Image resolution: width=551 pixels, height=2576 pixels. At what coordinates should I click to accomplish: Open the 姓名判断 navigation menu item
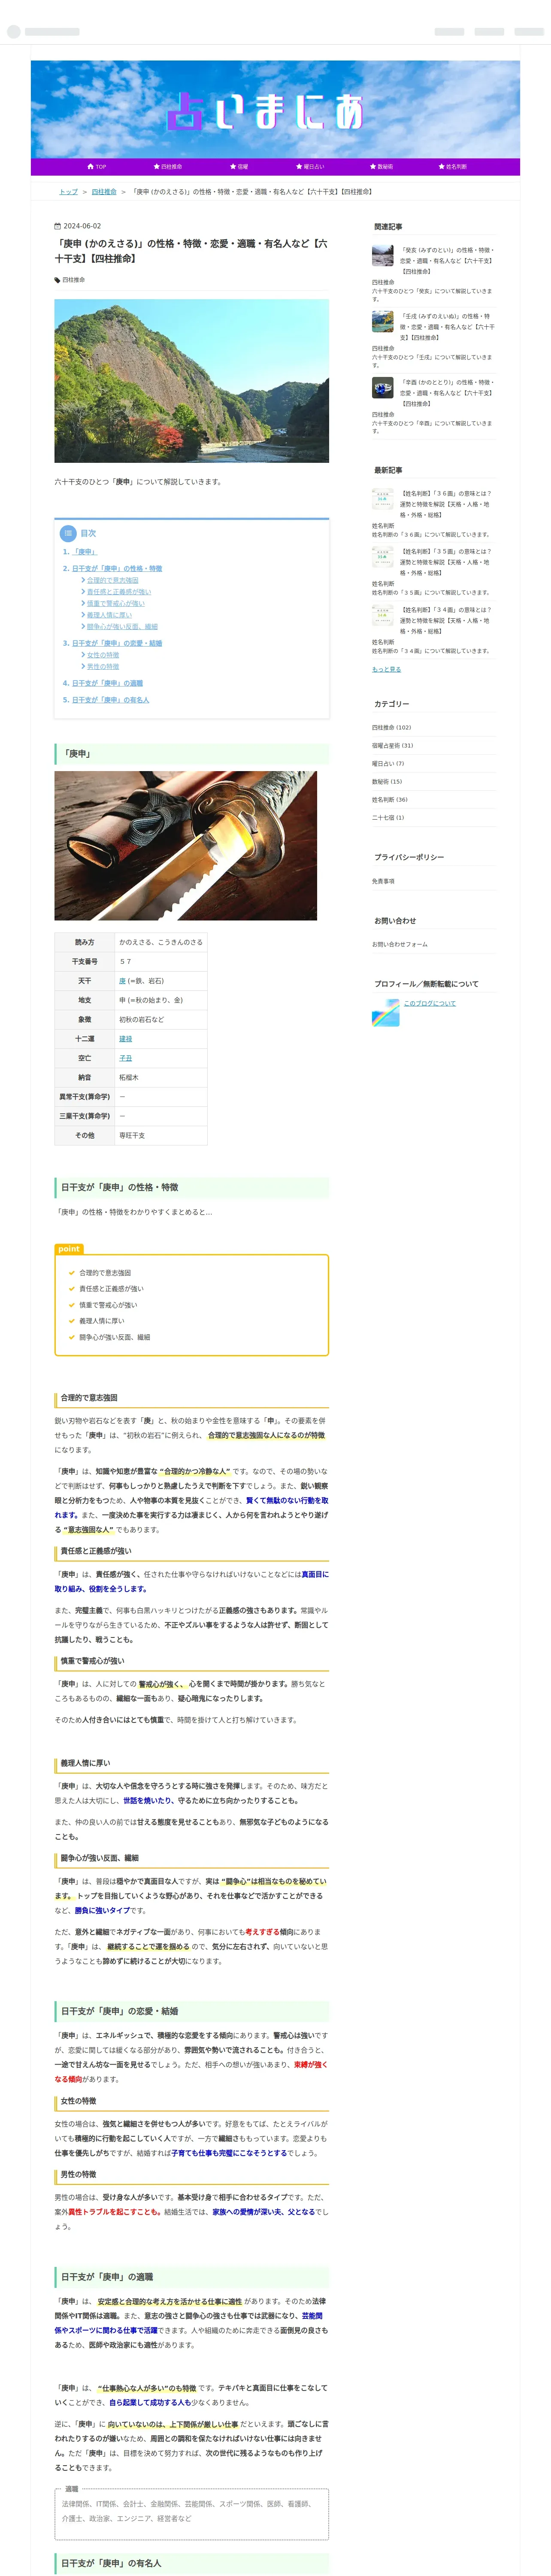pyautogui.click(x=453, y=167)
